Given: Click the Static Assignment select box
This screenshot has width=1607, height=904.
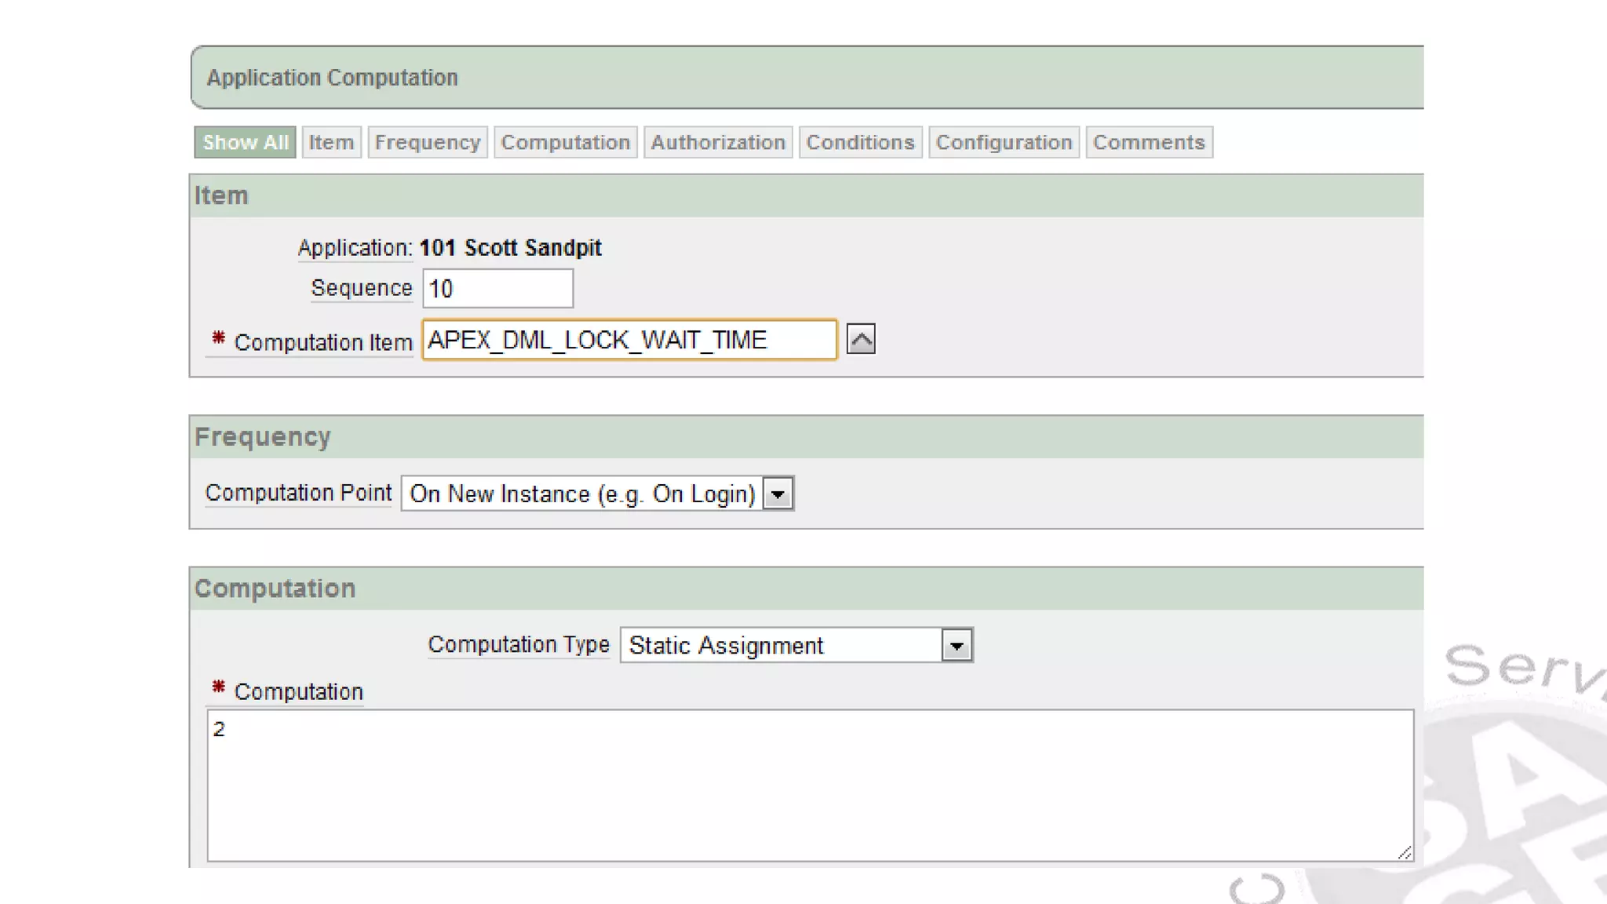Looking at the screenshot, I should coord(782,645).
